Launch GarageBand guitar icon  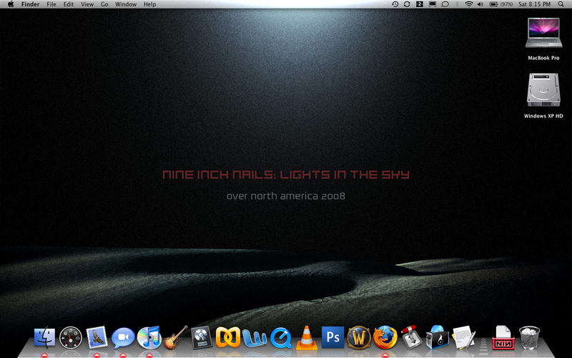point(175,337)
